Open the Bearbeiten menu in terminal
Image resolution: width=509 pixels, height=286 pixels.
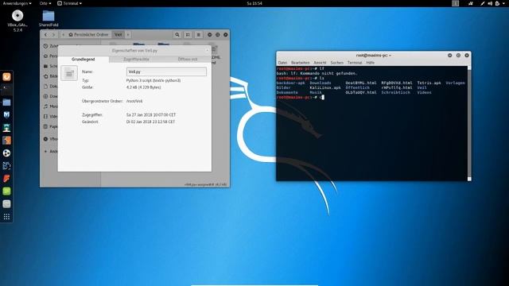coord(301,63)
